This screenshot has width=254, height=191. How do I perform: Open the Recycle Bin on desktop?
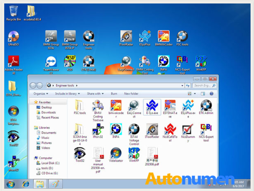point(13,14)
